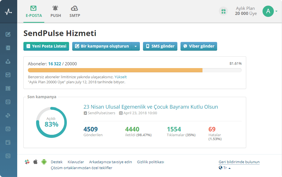The height and width of the screenshot is (177, 282).
Task: Click the sliders settings sidebar icon
Action: pos(8,156)
